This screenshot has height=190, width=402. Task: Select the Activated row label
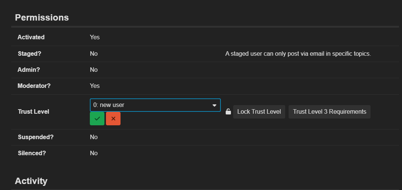click(31, 37)
